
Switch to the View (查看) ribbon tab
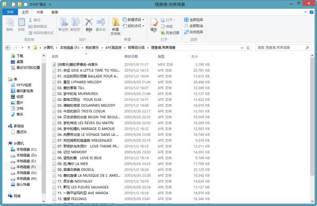[54, 12]
